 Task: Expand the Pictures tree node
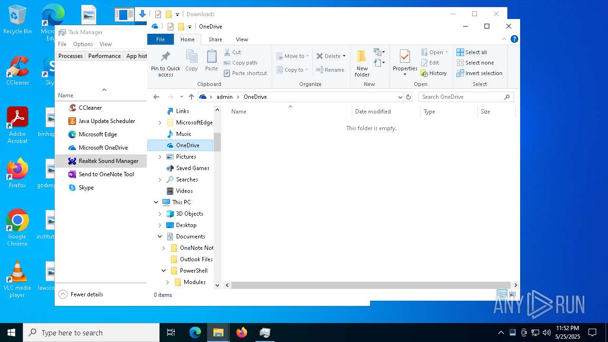click(160, 157)
